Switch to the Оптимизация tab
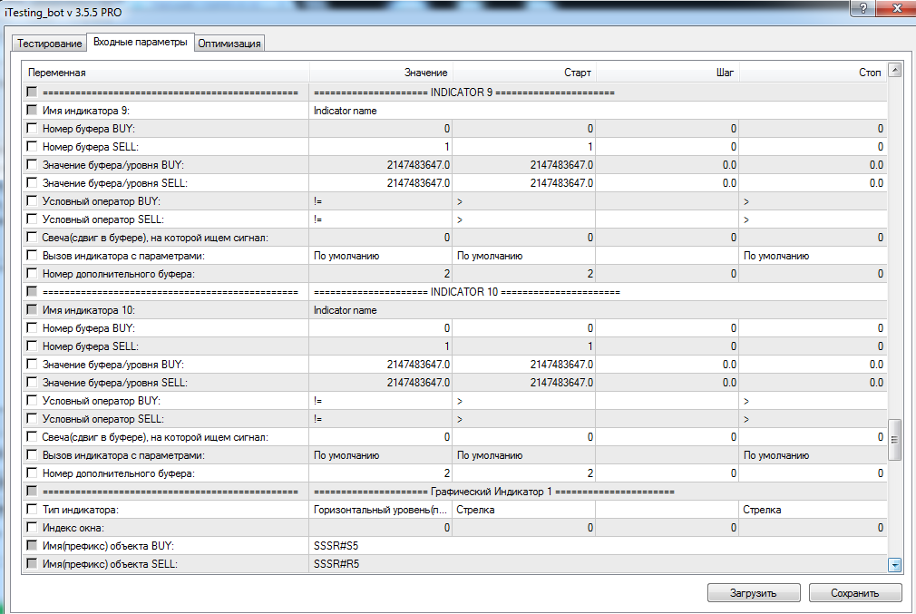916x614 pixels. click(229, 44)
